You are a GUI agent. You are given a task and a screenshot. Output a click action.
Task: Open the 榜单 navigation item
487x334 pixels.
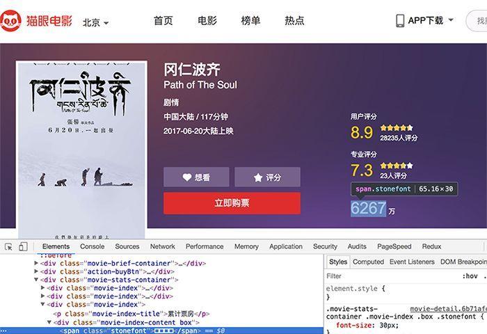pos(250,20)
